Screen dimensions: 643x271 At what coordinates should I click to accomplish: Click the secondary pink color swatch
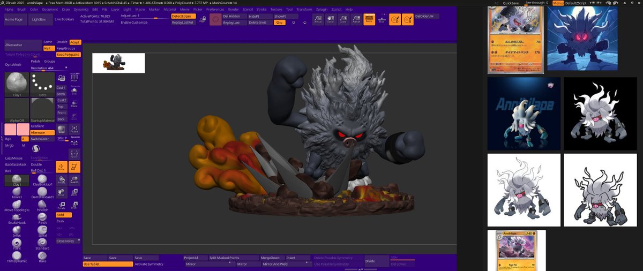point(23,129)
